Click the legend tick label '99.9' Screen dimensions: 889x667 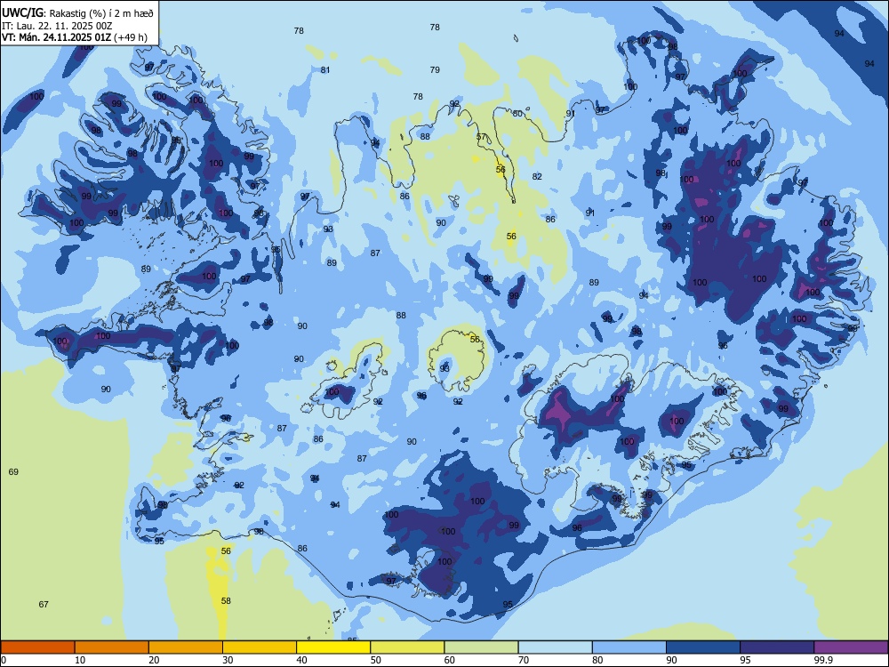tap(822, 660)
